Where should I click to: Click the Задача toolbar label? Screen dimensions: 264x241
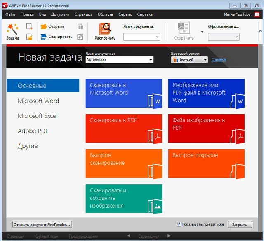13,38
